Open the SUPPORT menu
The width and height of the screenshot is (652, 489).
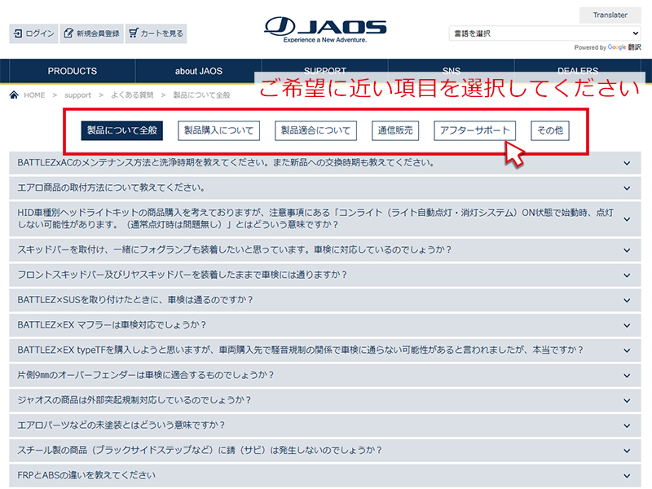pyautogui.click(x=325, y=70)
